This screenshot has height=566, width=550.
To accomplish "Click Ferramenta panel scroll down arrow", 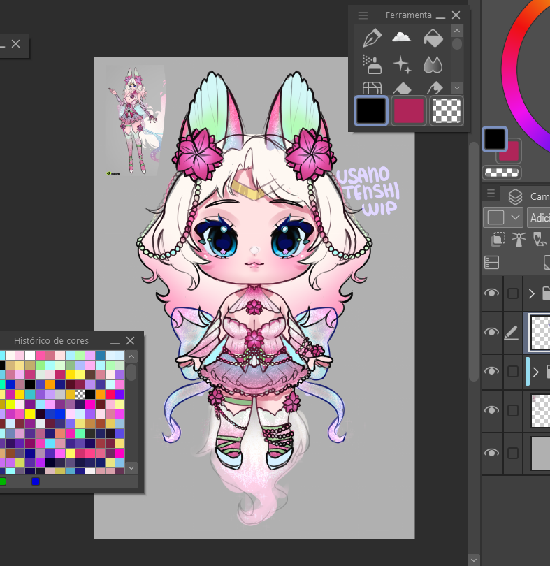I will pyautogui.click(x=457, y=88).
